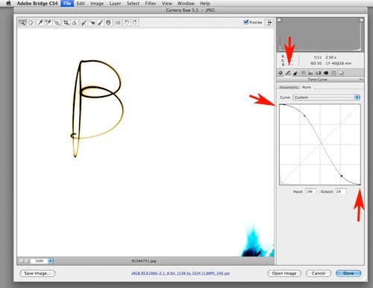Click the Input value field

click(310, 191)
